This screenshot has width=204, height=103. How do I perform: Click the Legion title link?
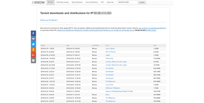108,55
